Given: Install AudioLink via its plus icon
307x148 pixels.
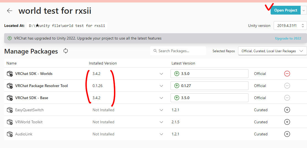Looking at the screenshot, I should [x=287, y=134].
